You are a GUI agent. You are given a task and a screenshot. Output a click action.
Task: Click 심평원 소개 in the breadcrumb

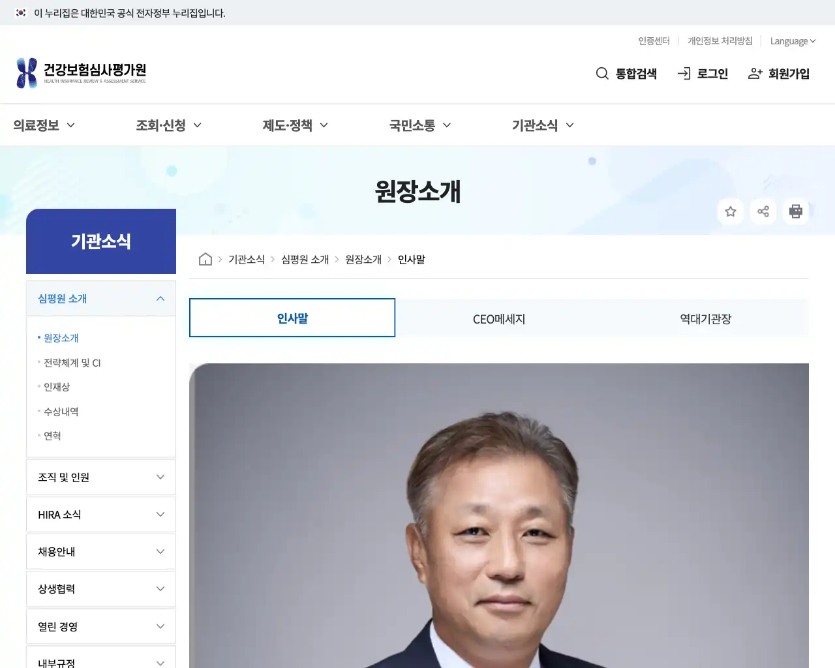coord(305,260)
